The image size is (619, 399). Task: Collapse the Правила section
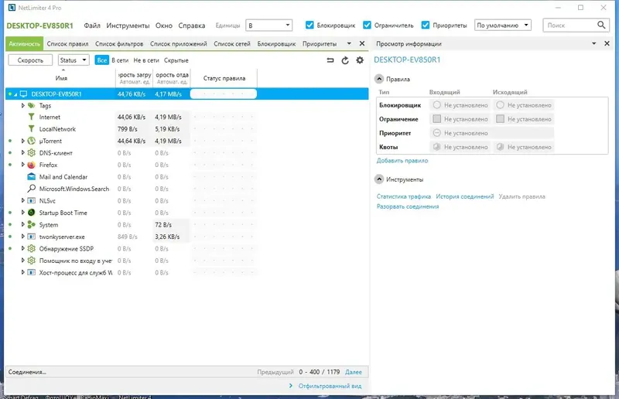(379, 79)
